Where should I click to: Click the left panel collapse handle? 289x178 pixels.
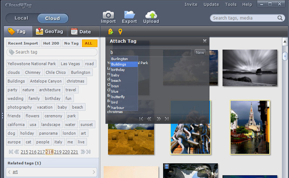click(x=3, y=116)
